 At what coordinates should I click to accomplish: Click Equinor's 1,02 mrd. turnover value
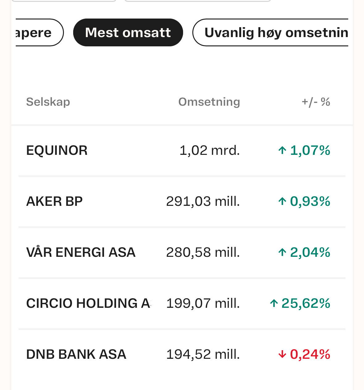(x=210, y=150)
